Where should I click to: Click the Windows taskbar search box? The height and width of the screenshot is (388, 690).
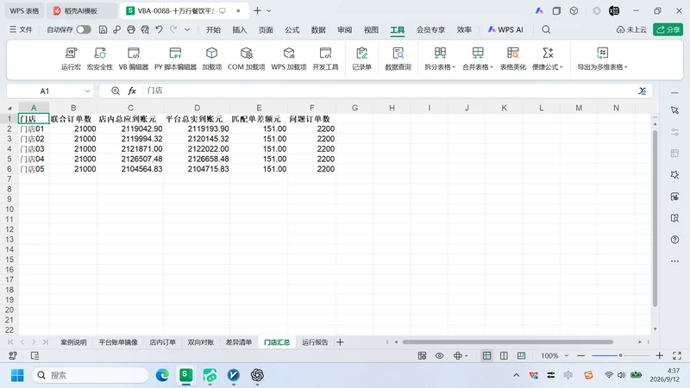(x=90, y=375)
